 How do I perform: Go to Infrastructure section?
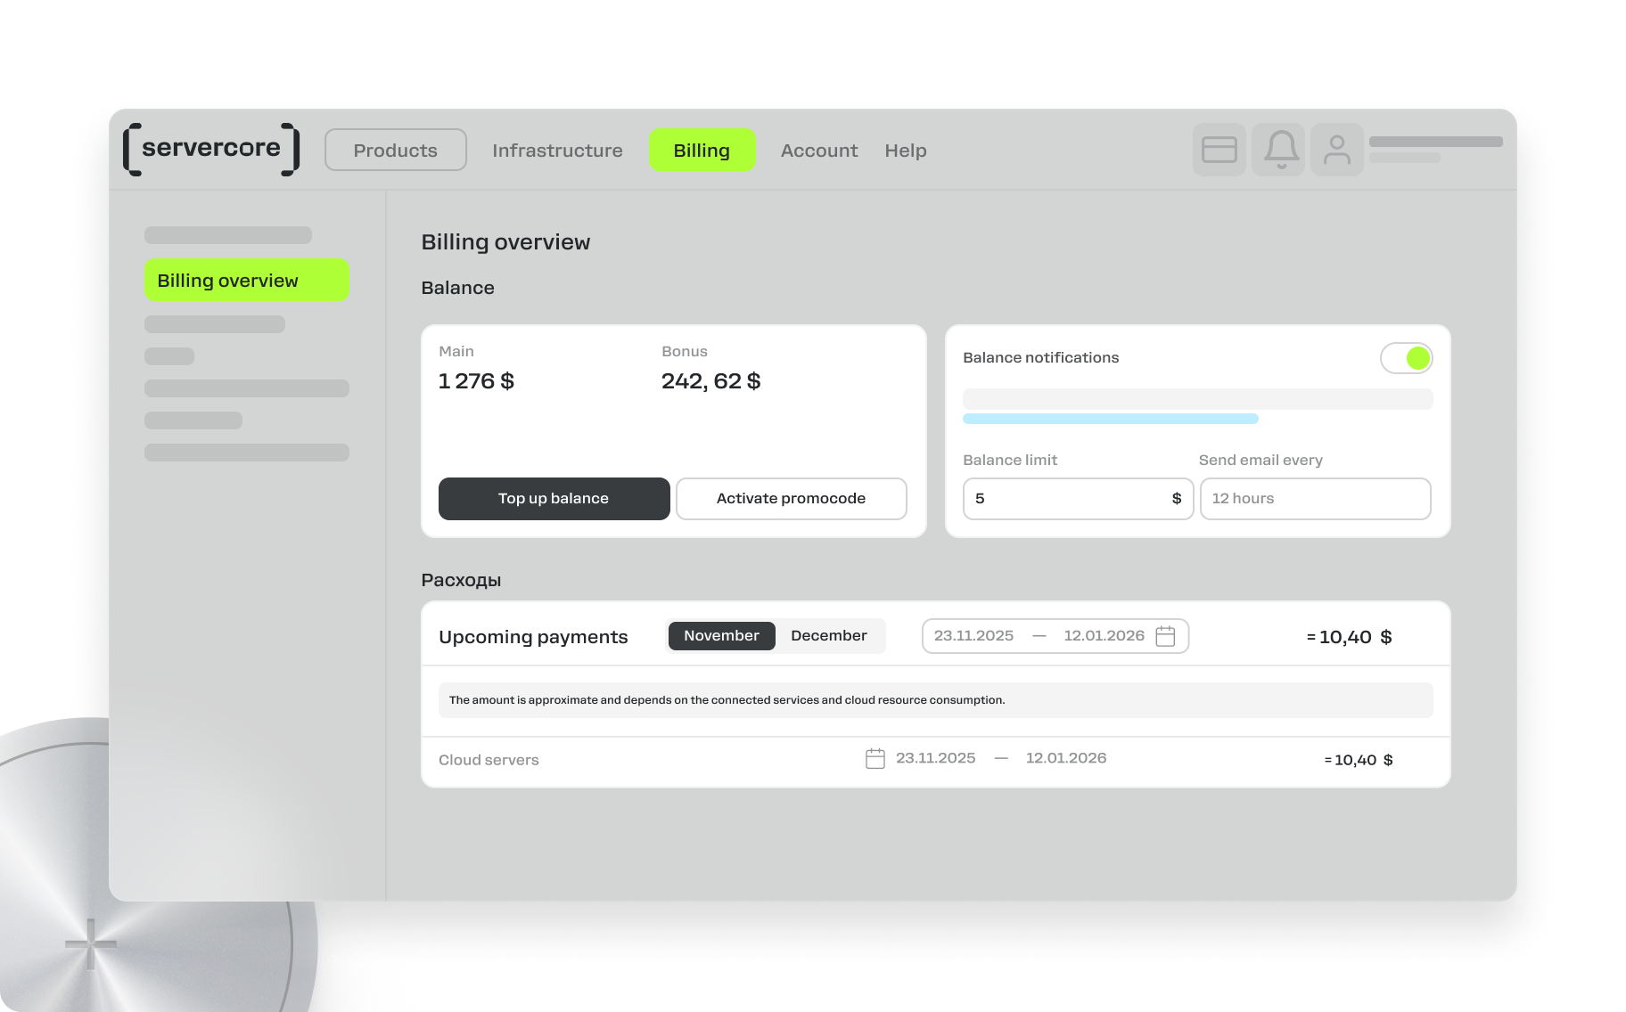click(x=557, y=151)
